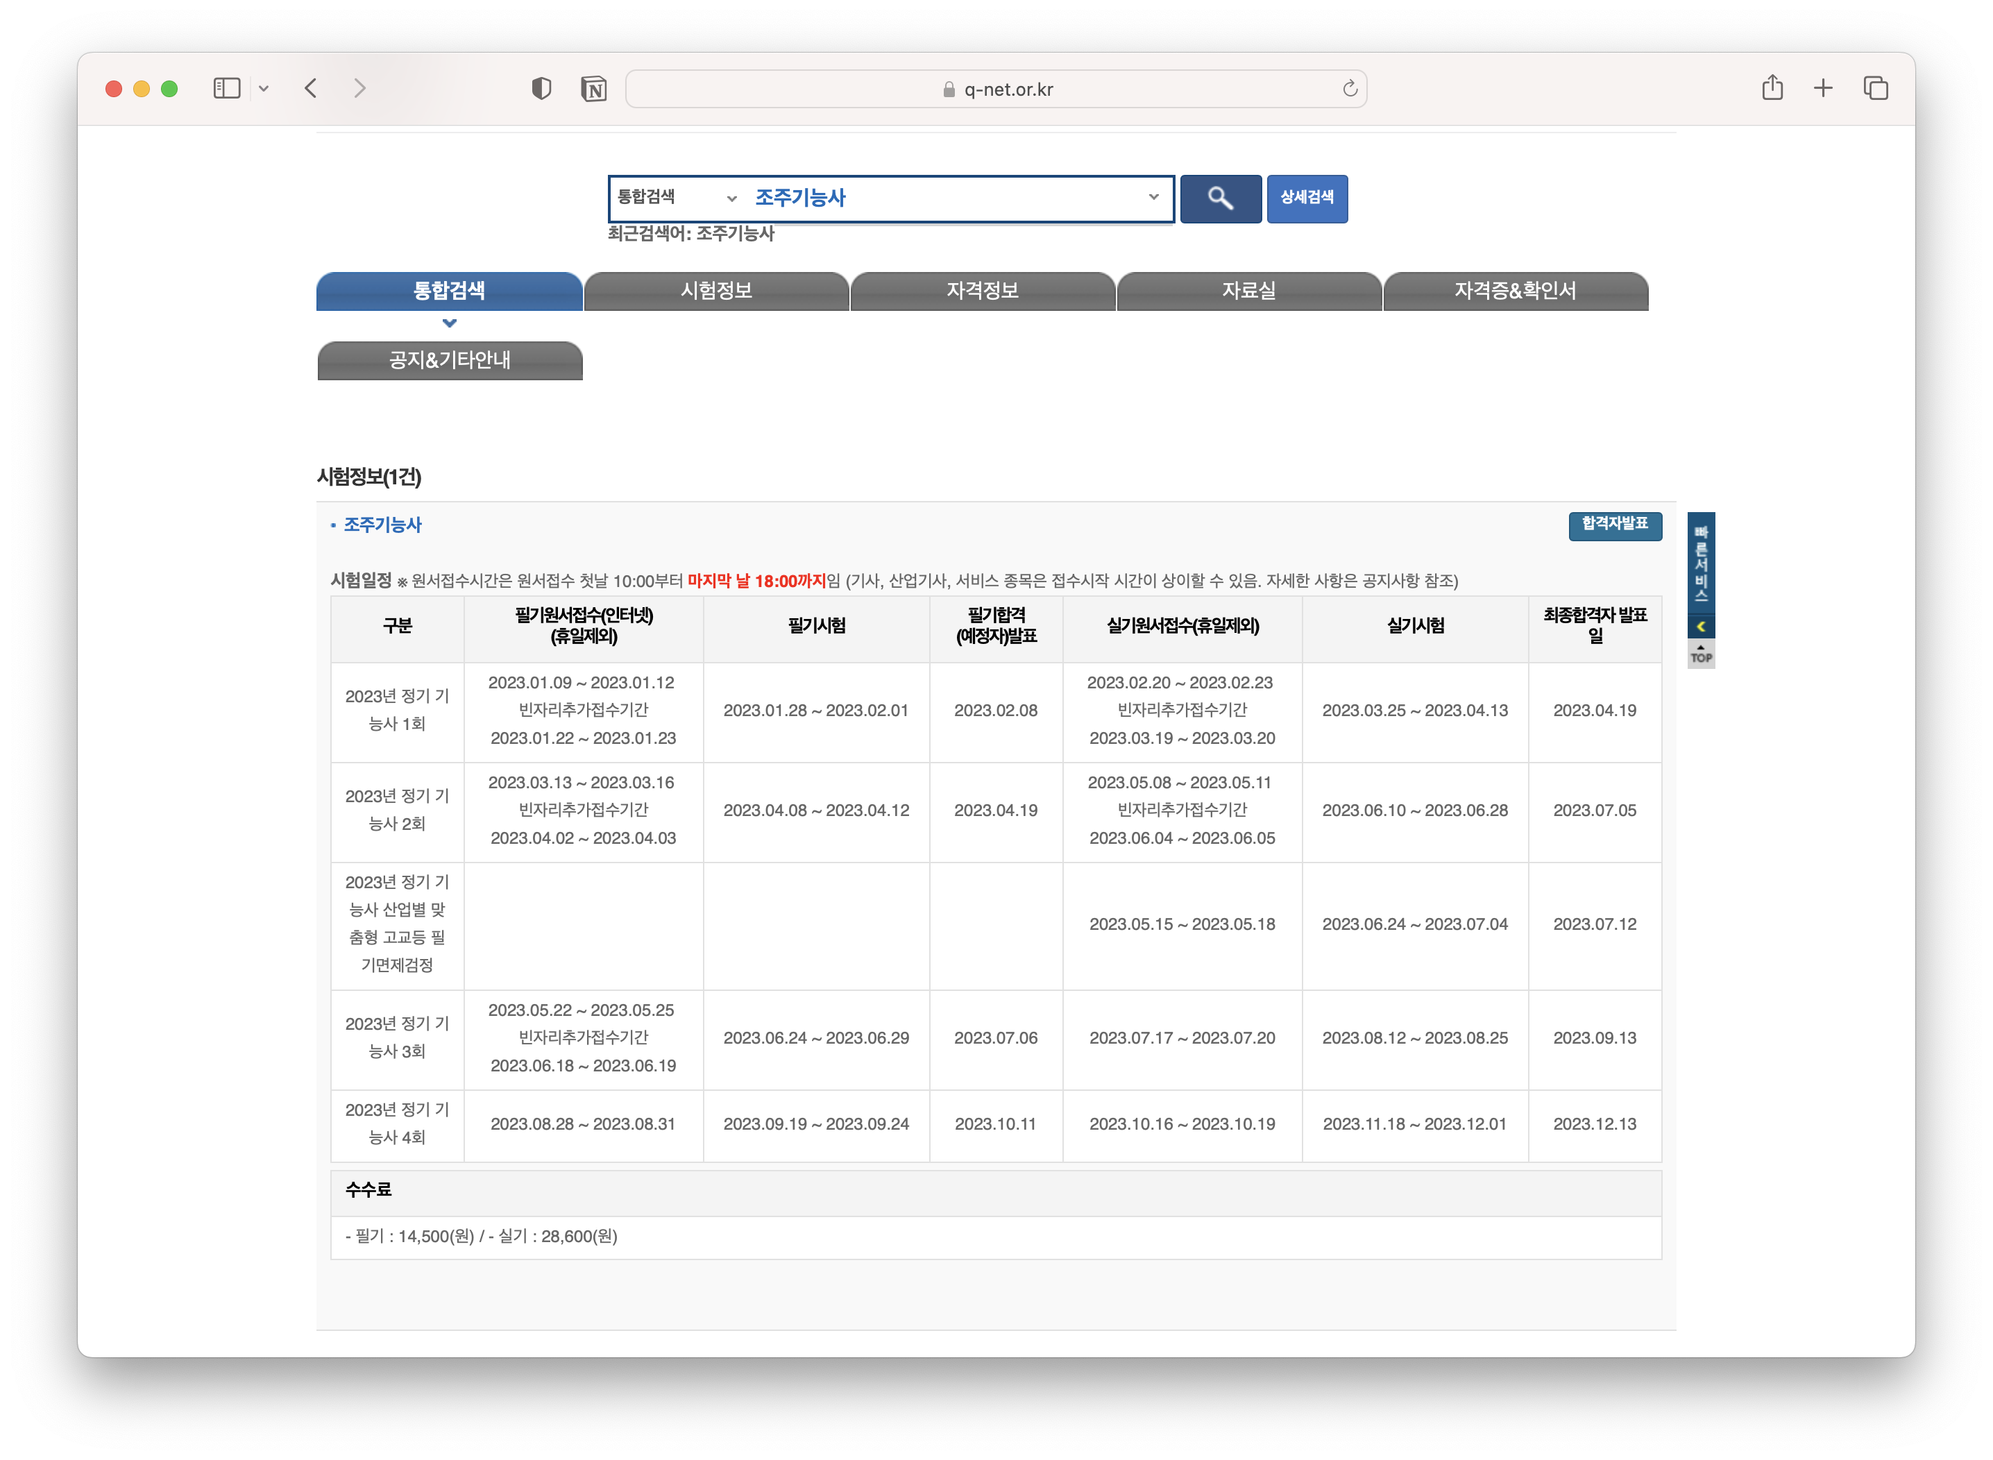Click the 2023.02.08 written result date

tap(995, 711)
